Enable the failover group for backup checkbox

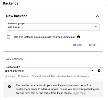[8, 37]
